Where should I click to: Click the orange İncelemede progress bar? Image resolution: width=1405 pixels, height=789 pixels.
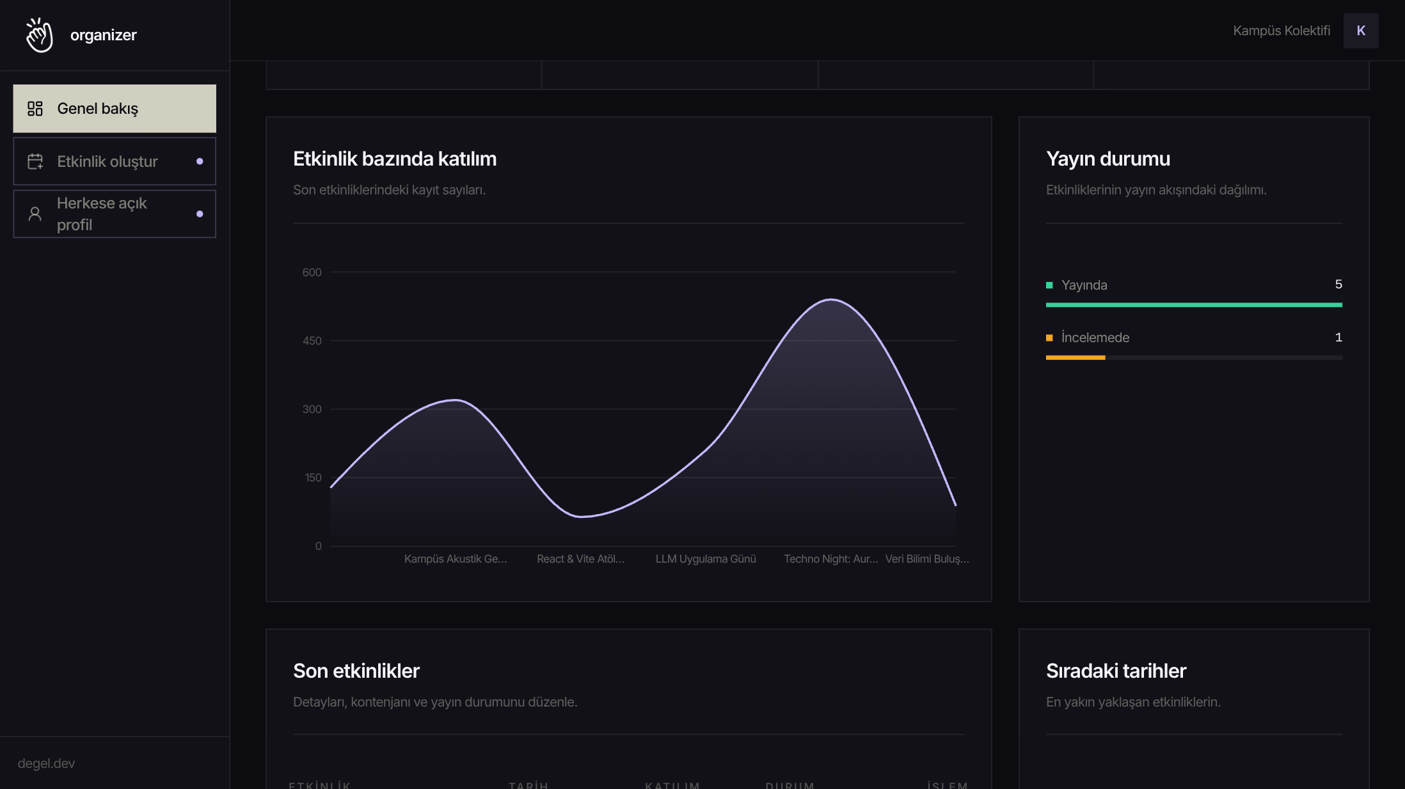point(1076,358)
